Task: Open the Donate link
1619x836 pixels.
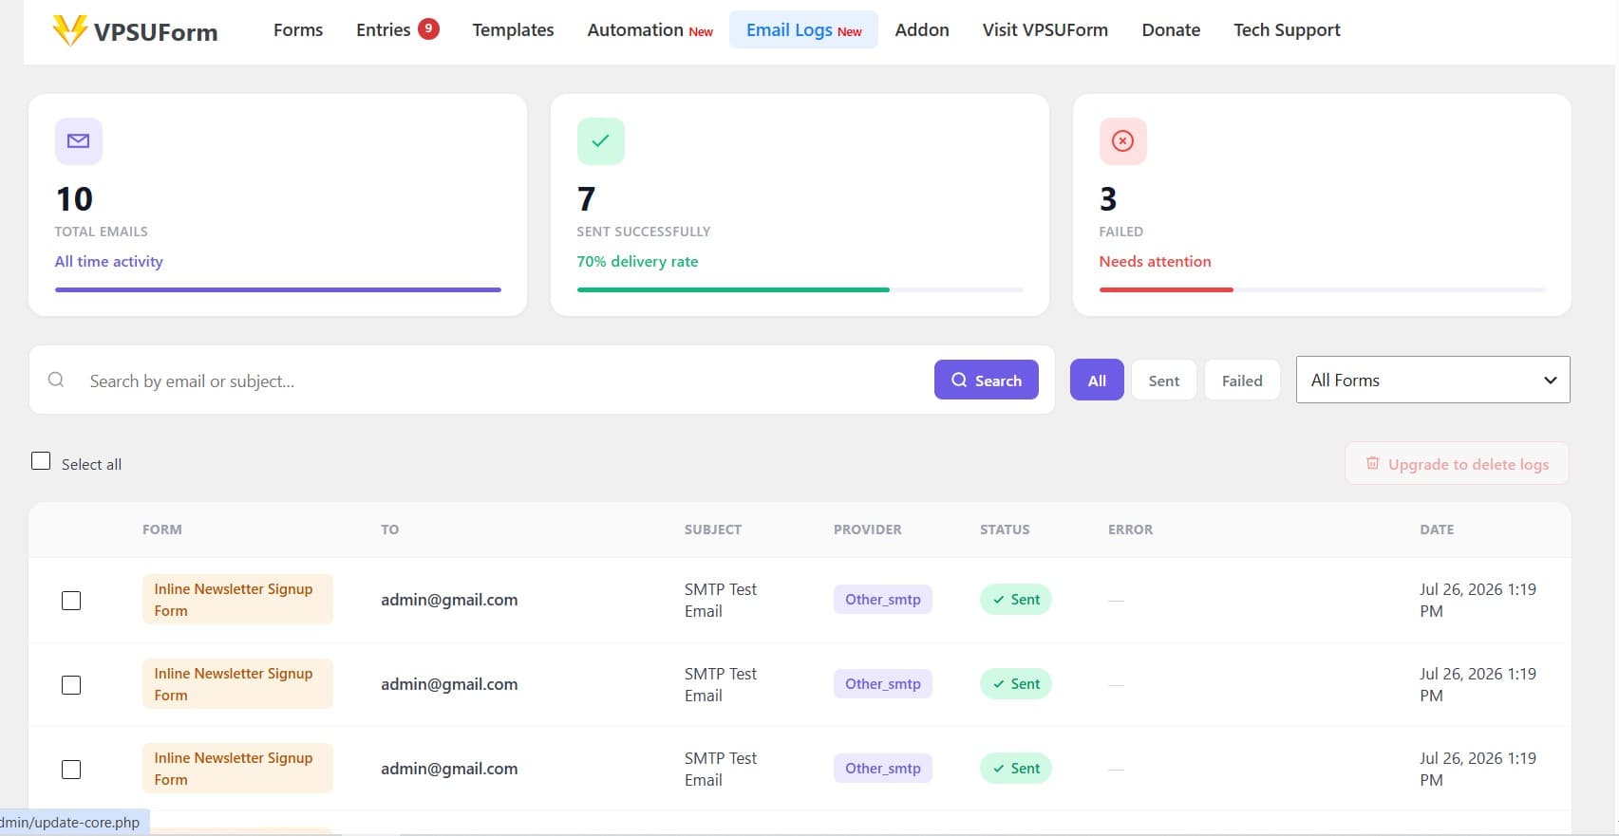Action: point(1171,30)
